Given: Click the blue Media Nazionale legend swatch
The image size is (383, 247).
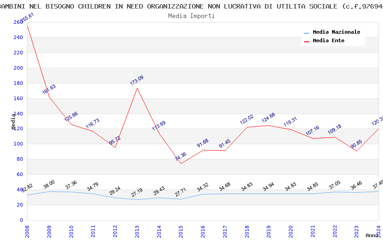Looking at the screenshot, I should [x=306, y=33].
